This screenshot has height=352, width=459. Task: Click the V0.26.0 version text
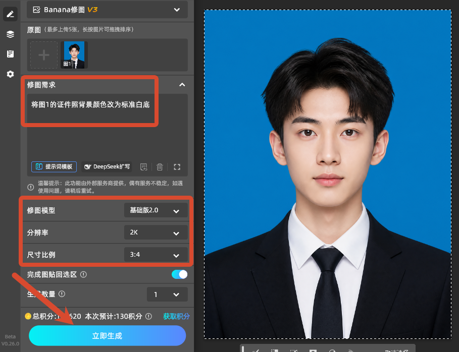point(10,344)
